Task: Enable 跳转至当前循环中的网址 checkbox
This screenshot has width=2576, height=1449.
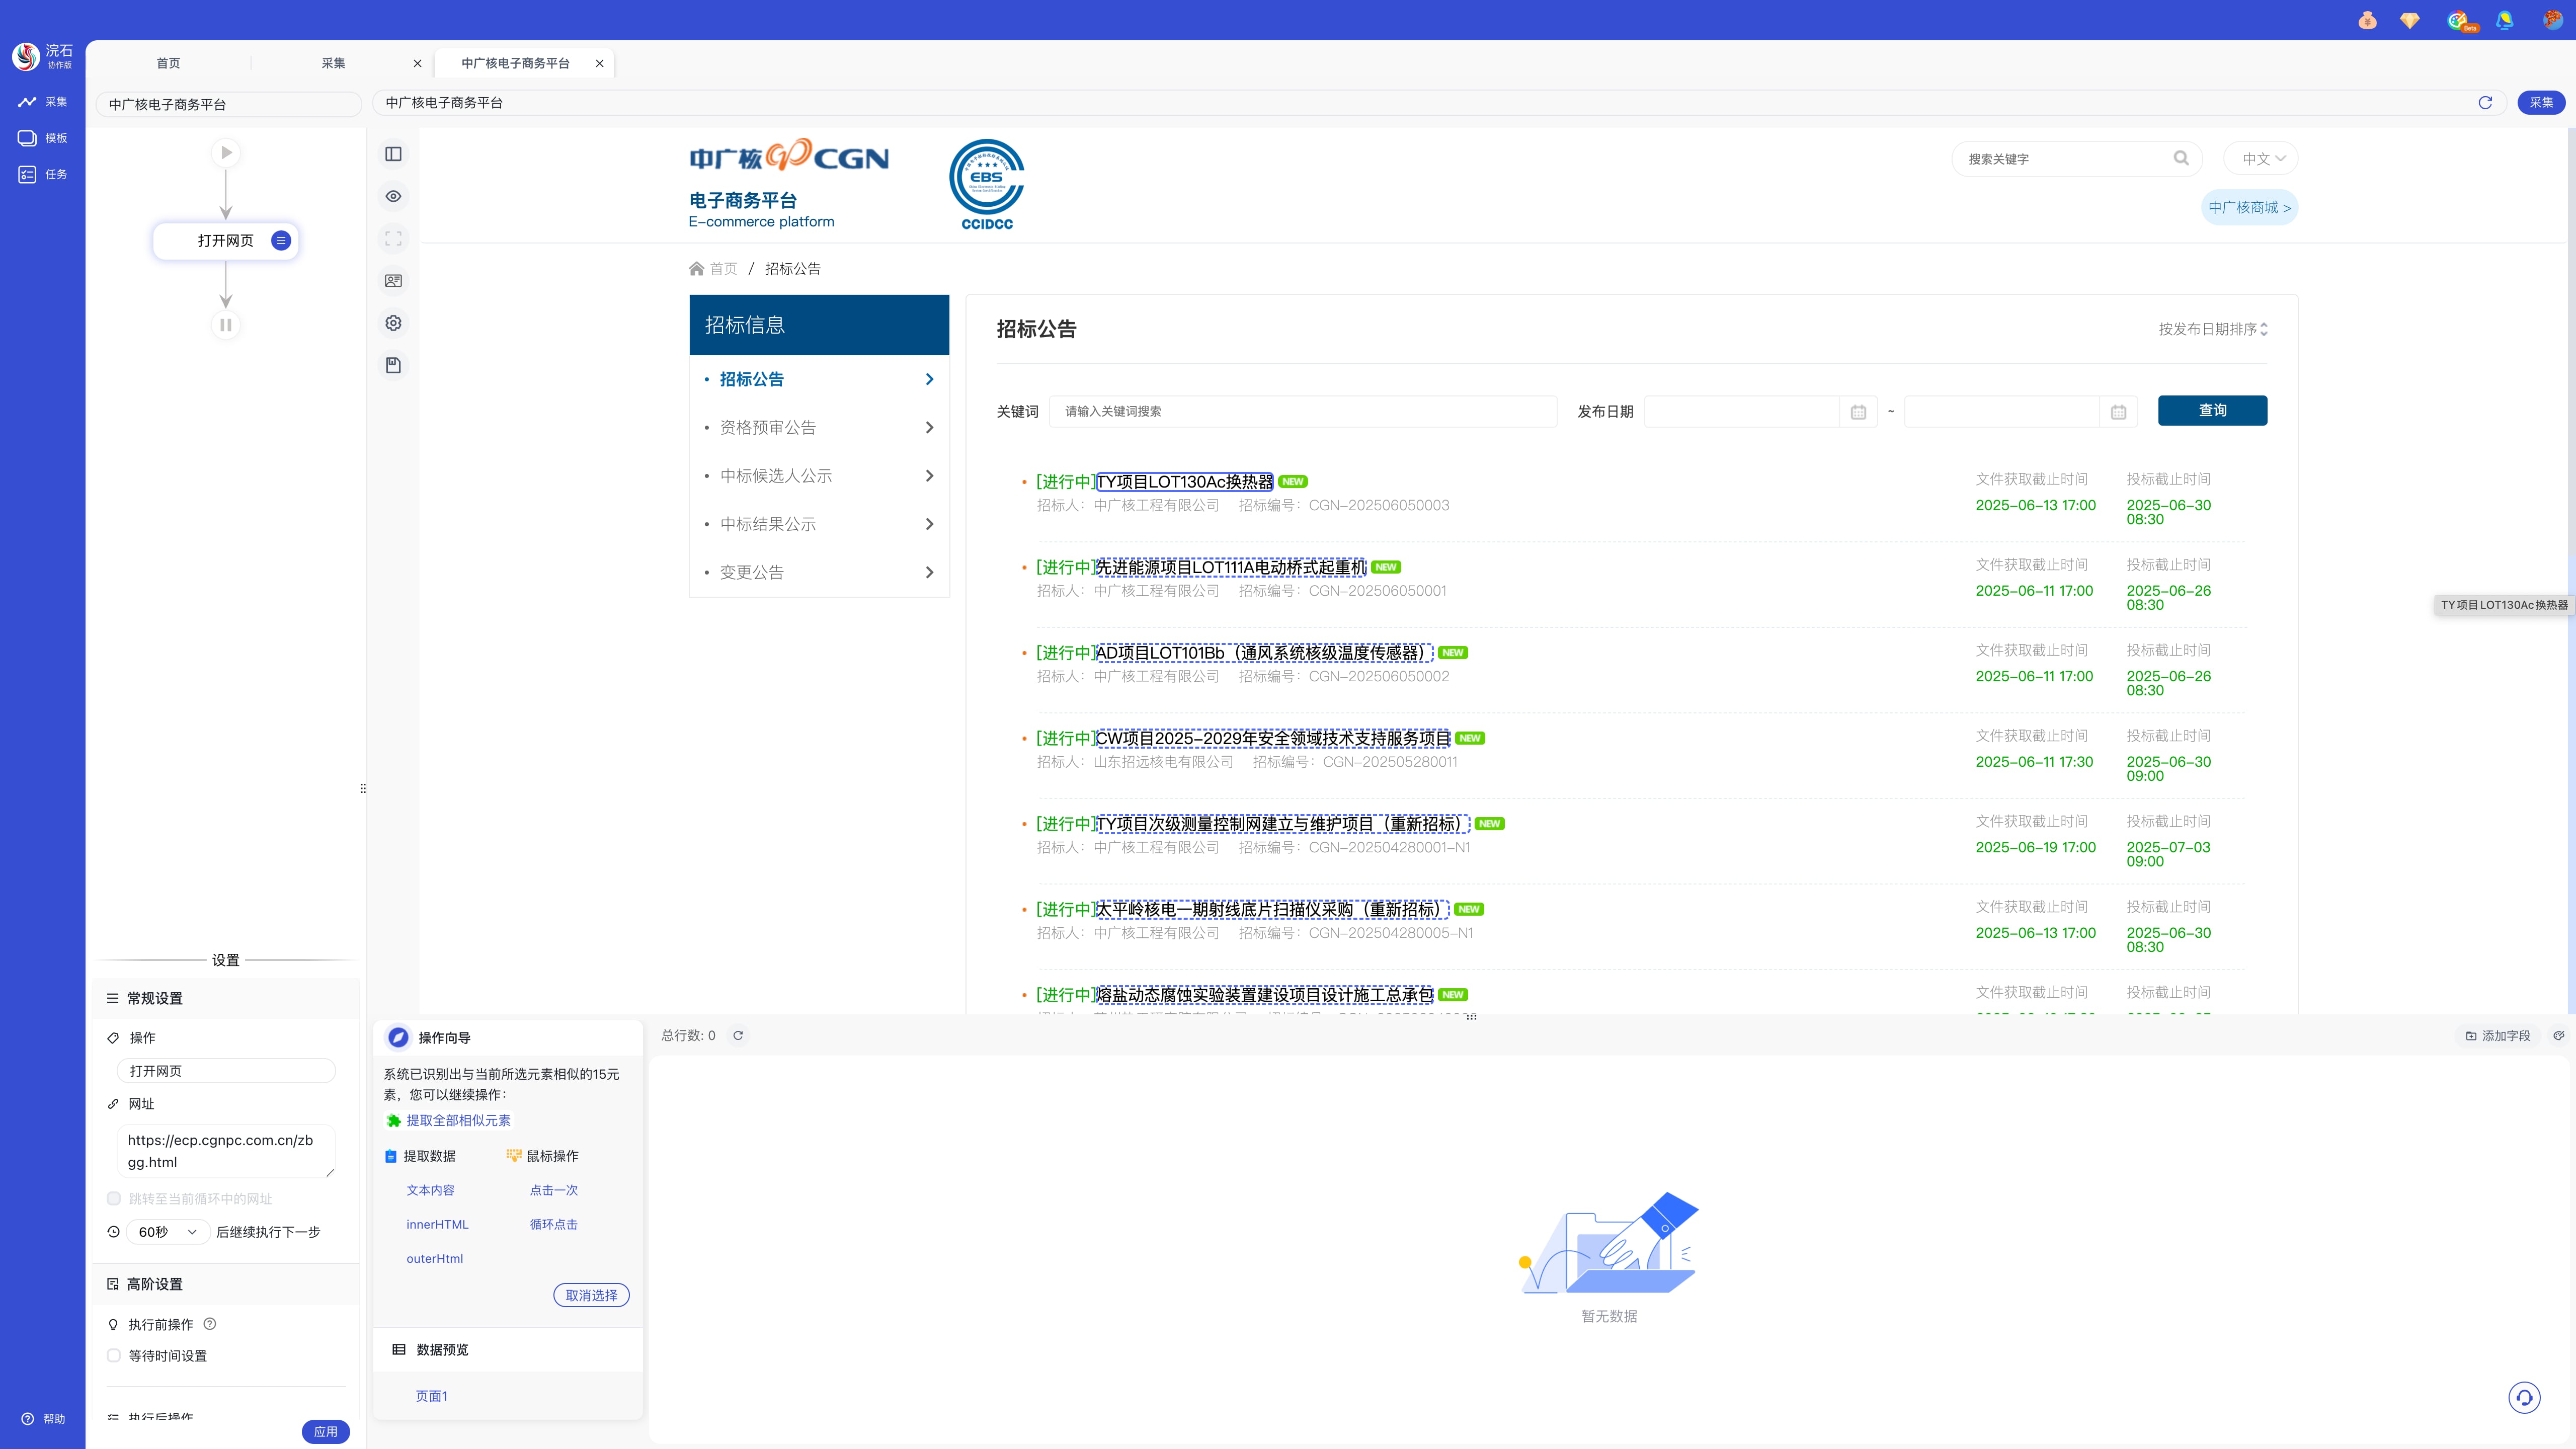Action: [x=114, y=1198]
